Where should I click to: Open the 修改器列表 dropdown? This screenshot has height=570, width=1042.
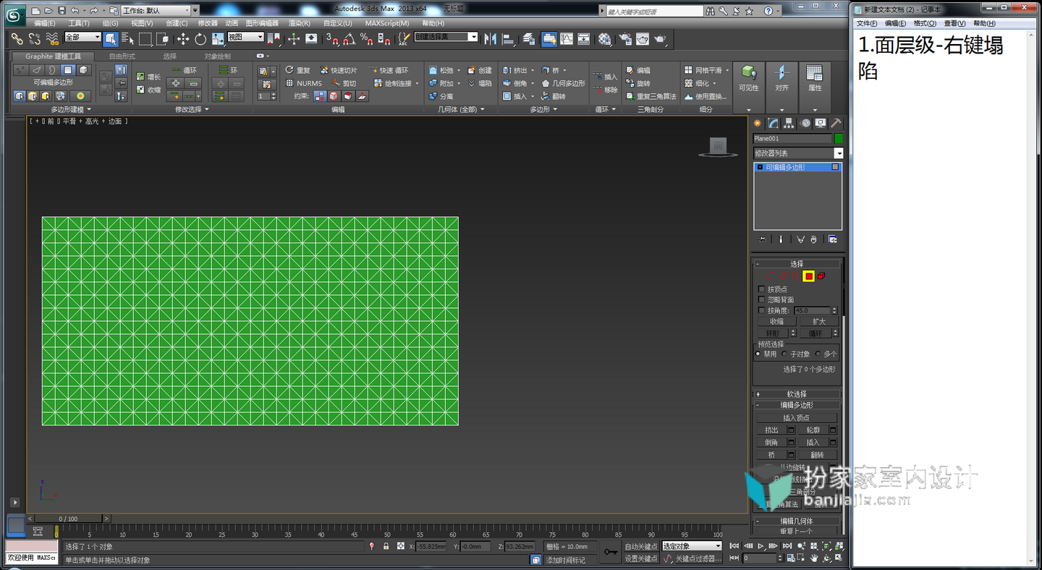[798, 153]
